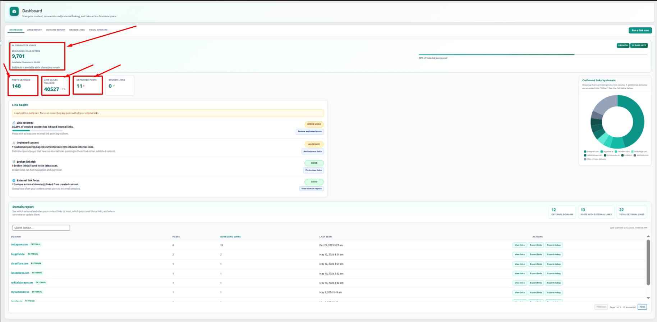Click the higgsfield.ai legend color swatch
657x322 pixels.
[602, 151]
